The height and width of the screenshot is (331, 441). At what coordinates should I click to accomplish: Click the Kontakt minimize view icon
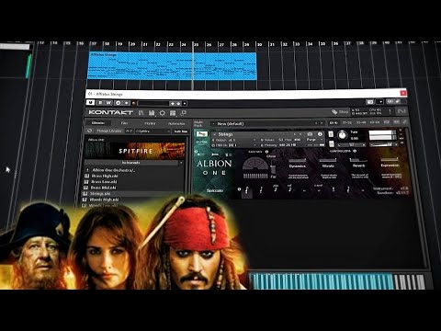(x=183, y=113)
